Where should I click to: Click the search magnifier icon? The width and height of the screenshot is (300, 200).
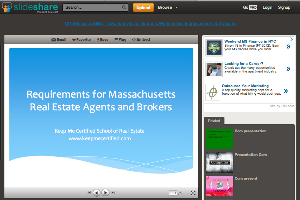[x=124, y=7]
